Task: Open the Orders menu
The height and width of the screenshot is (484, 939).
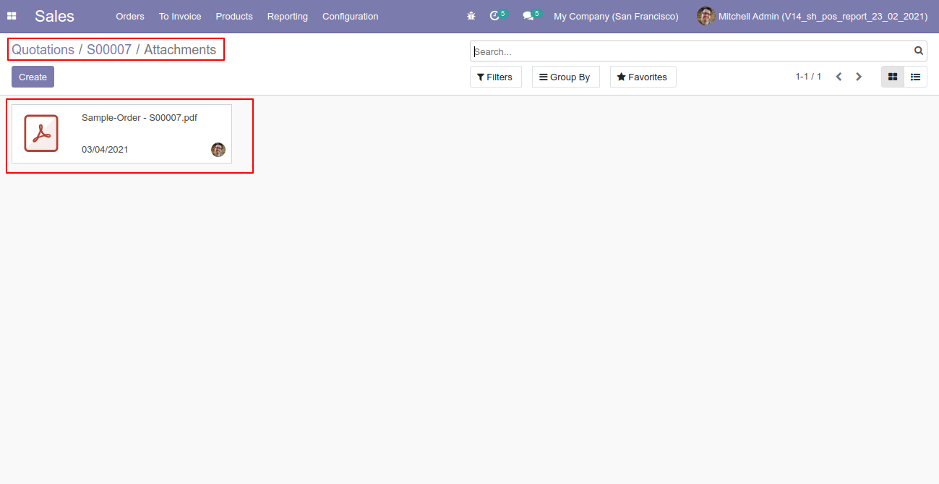Action: point(130,16)
